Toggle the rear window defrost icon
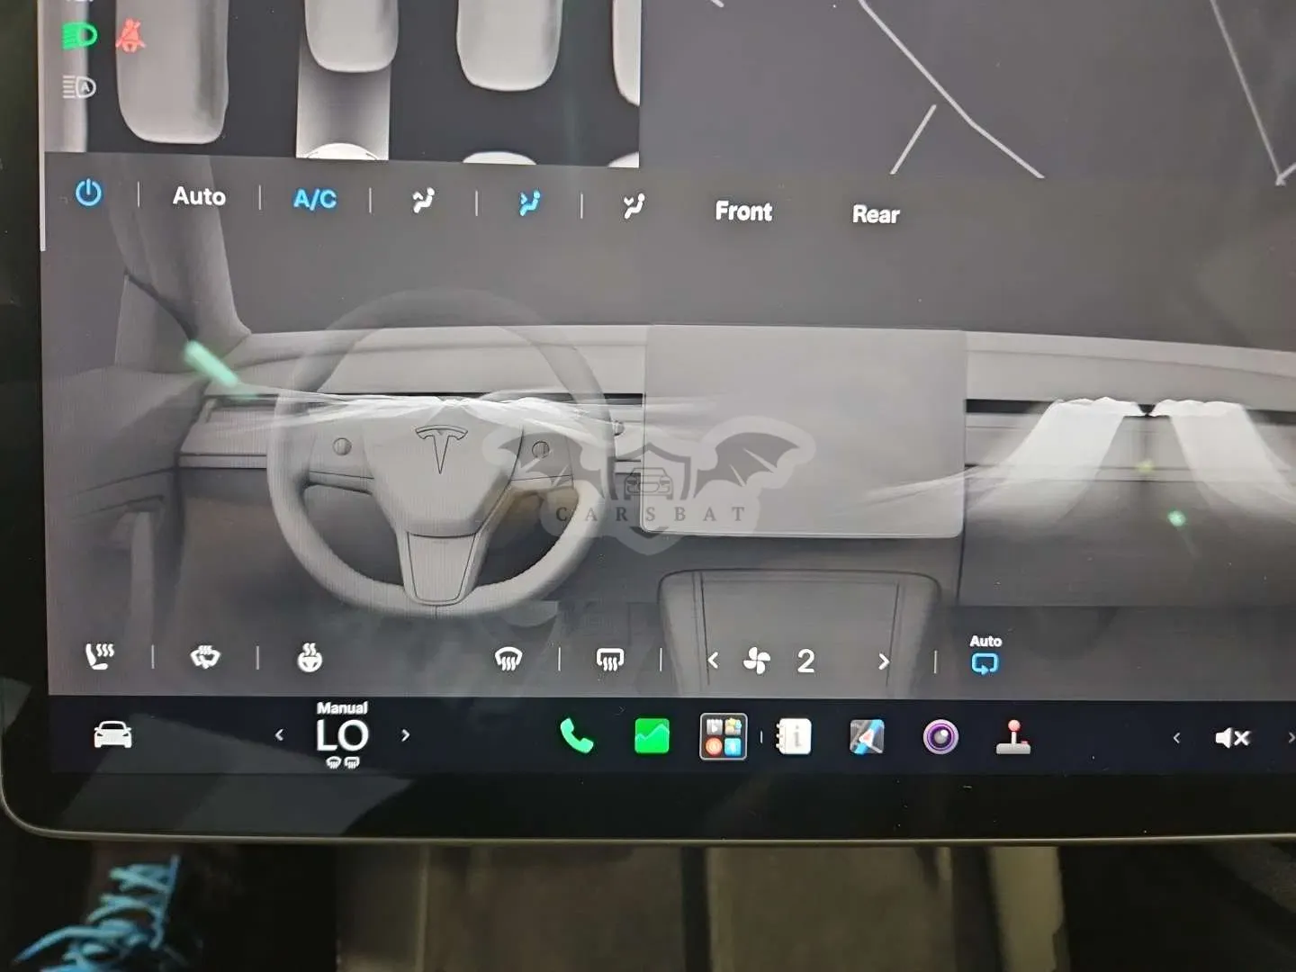This screenshot has height=972, width=1296. (610, 661)
